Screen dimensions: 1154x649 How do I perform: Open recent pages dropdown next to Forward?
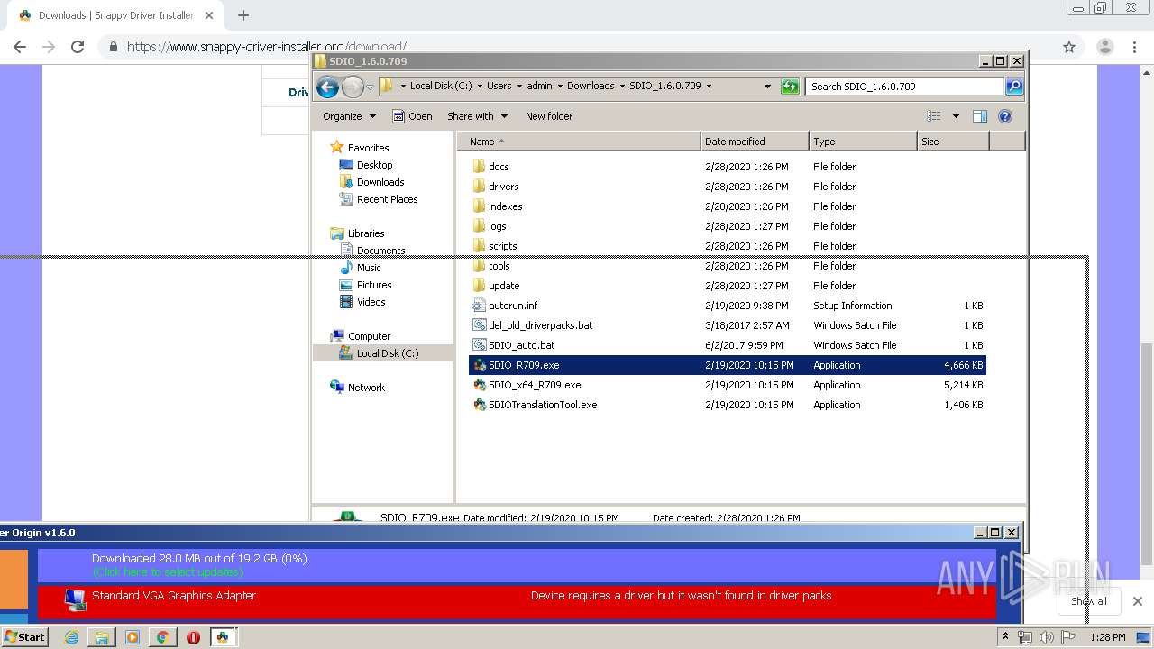(370, 87)
